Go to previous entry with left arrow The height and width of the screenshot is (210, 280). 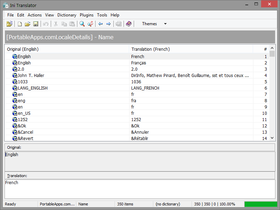point(100,24)
